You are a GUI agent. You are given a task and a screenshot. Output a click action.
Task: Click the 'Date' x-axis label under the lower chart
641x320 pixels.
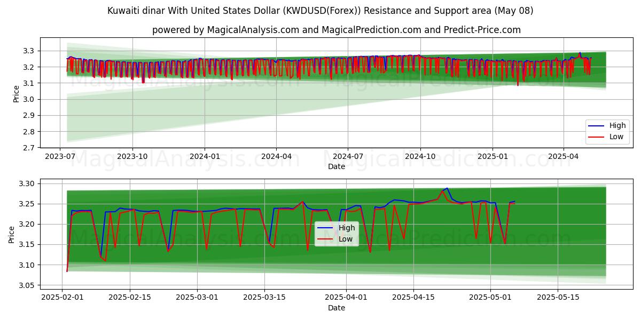[337, 308]
